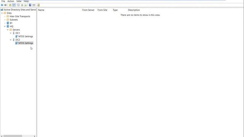Collapse the Sites tree node
The height and width of the screenshot is (137, 244).
2,13
